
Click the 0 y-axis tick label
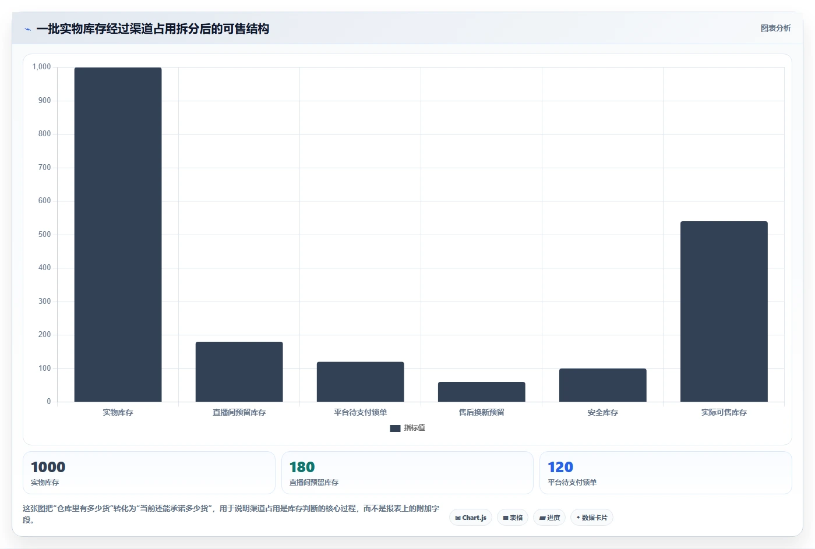pyautogui.click(x=49, y=402)
